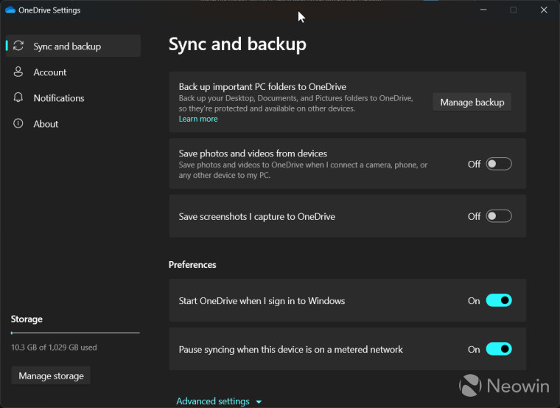Image resolution: width=560 pixels, height=408 pixels.
Task: Turn on Save screenshots to OneDrive
Action: click(499, 216)
